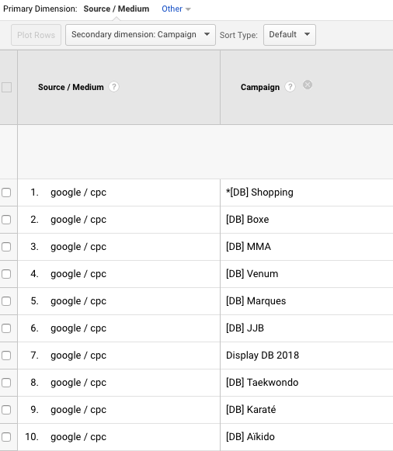Screen dimensions: 393x451
Task: Toggle the select-all rows checkbox
Action: (7, 87)
